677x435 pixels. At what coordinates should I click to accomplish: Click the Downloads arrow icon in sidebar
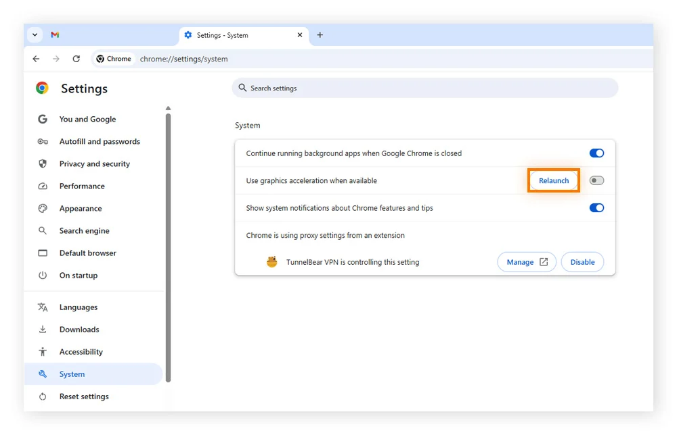(43, 330)
